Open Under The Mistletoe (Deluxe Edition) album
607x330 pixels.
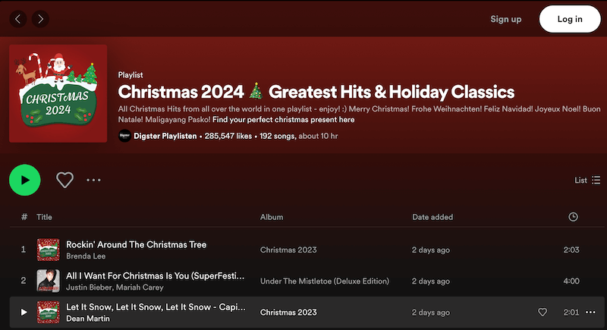324,281
